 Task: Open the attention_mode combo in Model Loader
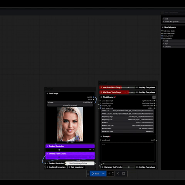coord(128,131)
